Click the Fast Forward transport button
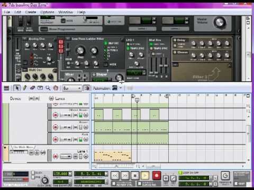Viewport: 254px width, 190px height. [x=125, y=176]
